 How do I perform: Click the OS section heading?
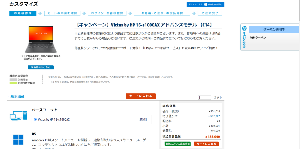tap(34, 134)
